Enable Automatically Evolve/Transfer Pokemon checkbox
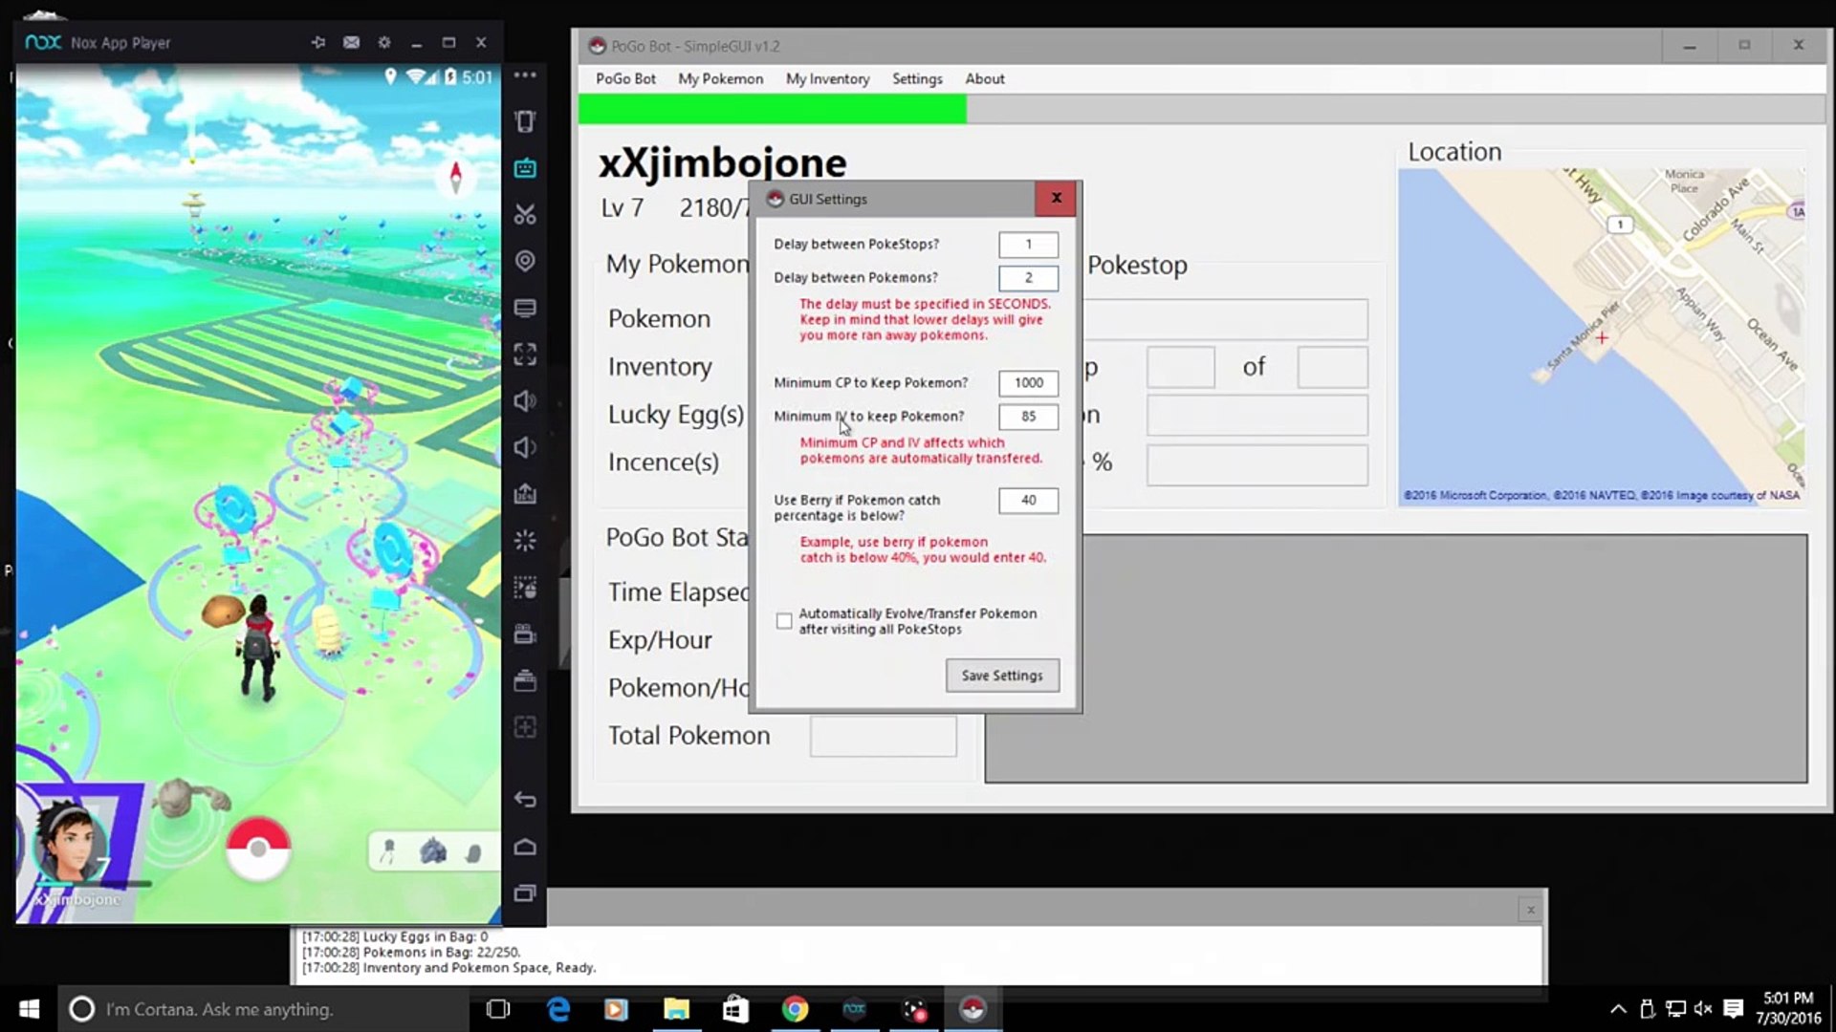 click(784, 621)
